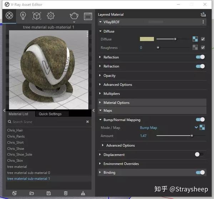Image resolution: width=214 pixels, height=199 pixels.
Task: Open the Bump Map texture slot icon
Action: pyautogui.click(x=202, y=127)
